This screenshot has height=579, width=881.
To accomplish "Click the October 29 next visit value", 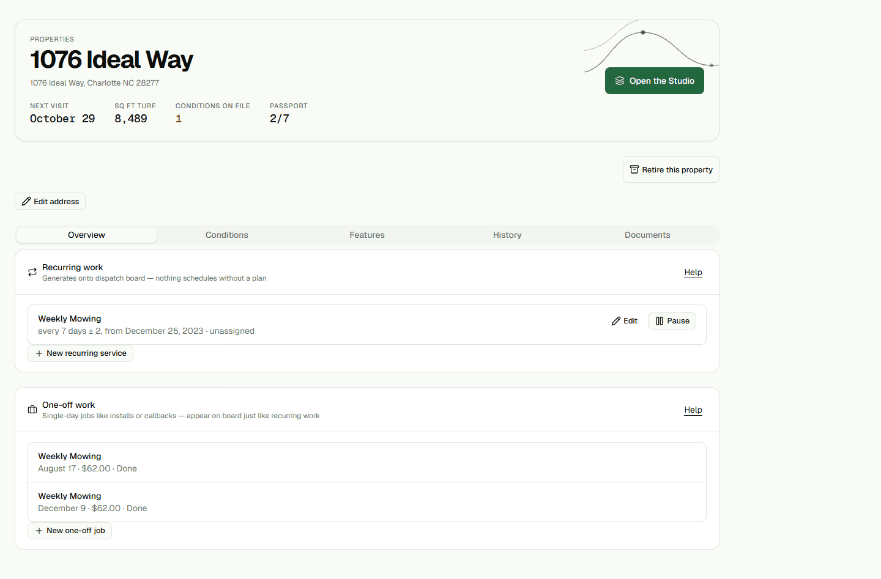I will coord(62,119).
